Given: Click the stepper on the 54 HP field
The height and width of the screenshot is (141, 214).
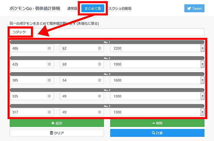Looking at the screenshot, I should pyautogui.click(x=100, y=80).
